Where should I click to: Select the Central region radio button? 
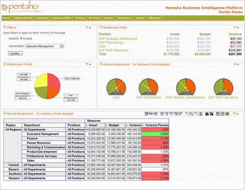click(21, 38)
